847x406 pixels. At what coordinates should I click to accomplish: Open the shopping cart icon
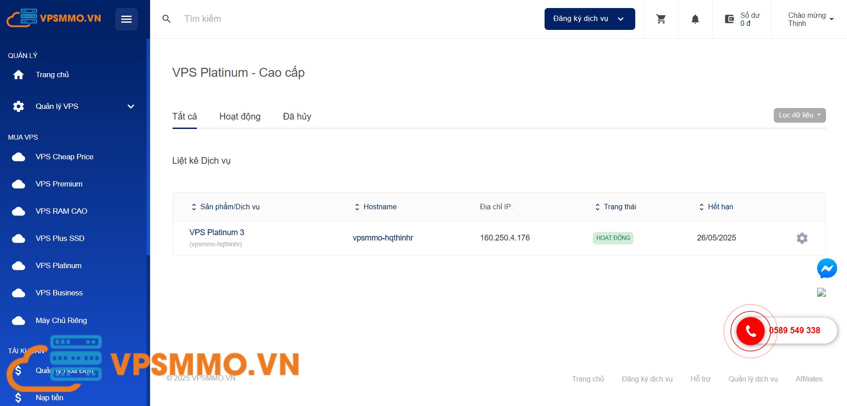(661, 19)
